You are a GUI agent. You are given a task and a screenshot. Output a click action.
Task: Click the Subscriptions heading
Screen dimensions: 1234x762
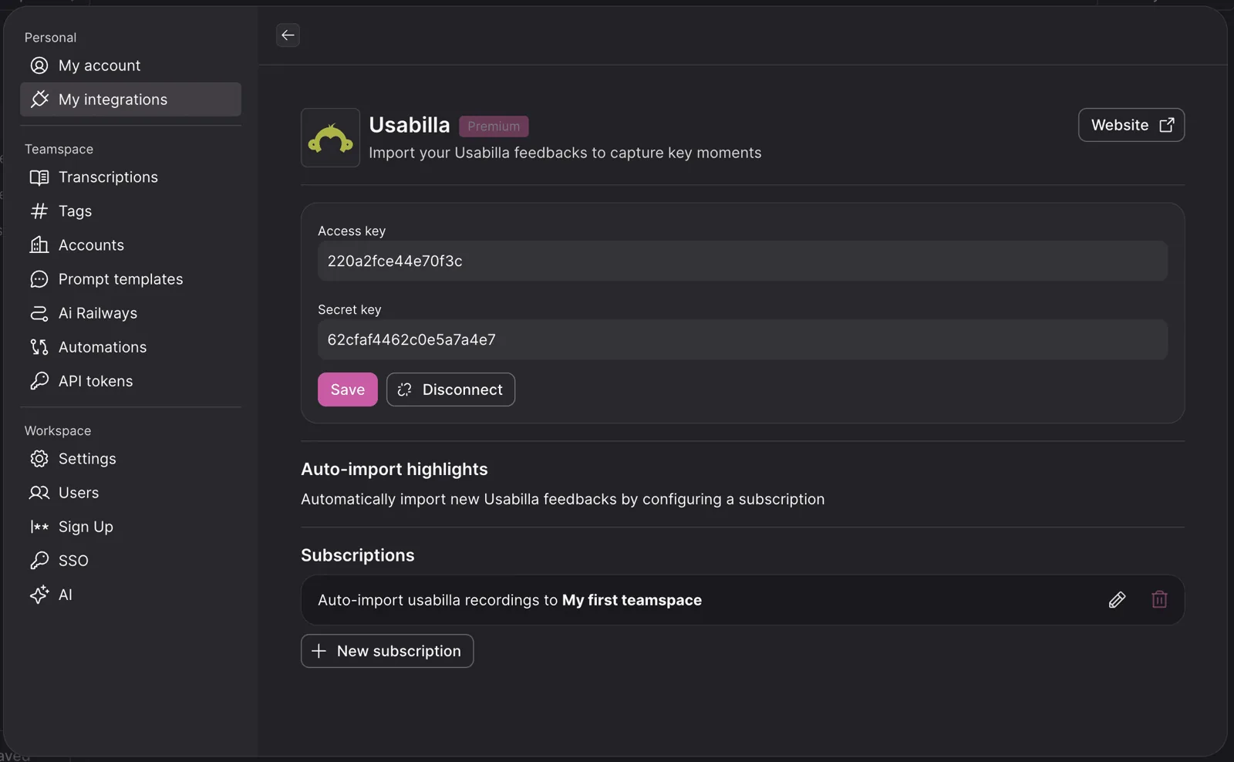(358, 555)
